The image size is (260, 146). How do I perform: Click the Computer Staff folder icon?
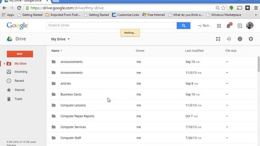tap(54, 138)
